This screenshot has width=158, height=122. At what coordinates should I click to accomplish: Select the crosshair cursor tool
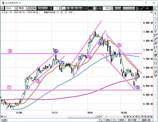point(155,14)
